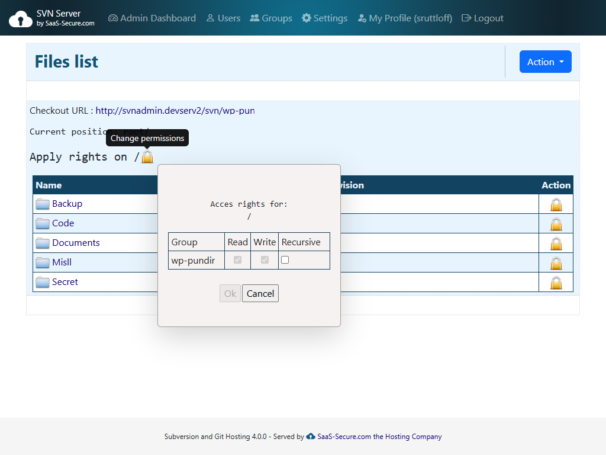Select the Secret folder name link
606x455 pixels.
point(65,281)
